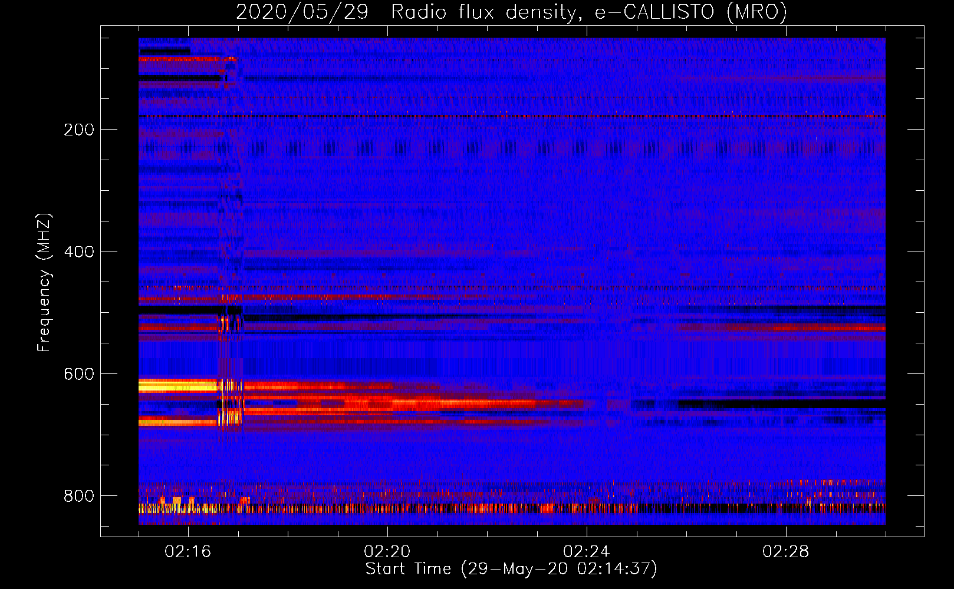The height and width of the screenshot is (589, 954).
Task: Click the 02:24 time tick label
Action: 587,552
